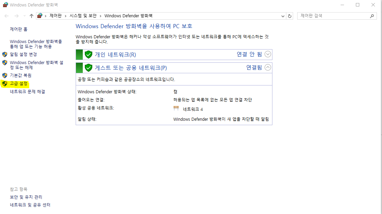
Task: Open the recent locations dropdown arrow
Action: tap(24, 16)
